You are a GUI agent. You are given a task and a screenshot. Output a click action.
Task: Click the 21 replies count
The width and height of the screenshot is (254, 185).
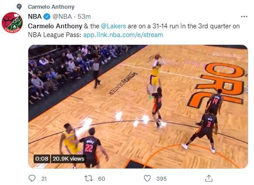[x=44, y=178]
